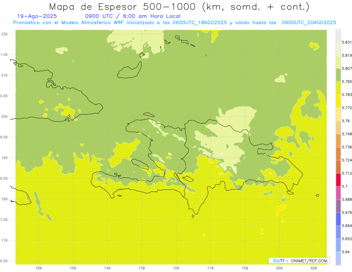Click the legend value 5.783
The height and width of the screenshot is (272, 352).
point(347,94)
